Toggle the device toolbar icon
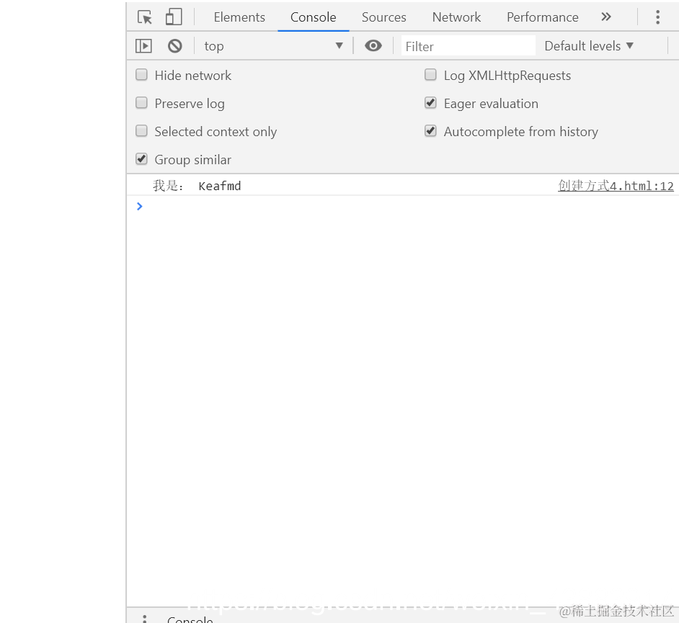Screen dimensions: 679x623 point(174,17)
